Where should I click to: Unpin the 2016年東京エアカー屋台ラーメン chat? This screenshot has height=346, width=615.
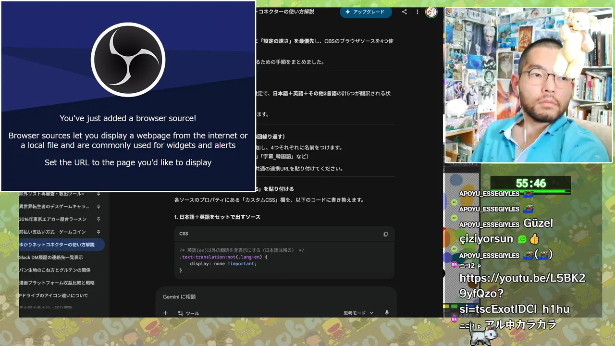(98, 219)
